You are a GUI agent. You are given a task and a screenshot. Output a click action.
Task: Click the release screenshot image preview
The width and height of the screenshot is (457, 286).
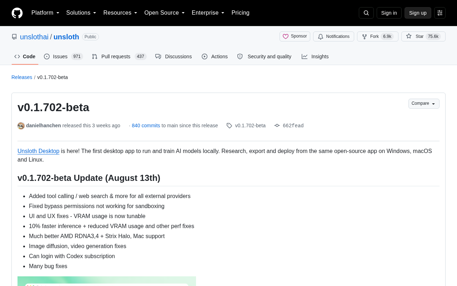tap(107, 281)
